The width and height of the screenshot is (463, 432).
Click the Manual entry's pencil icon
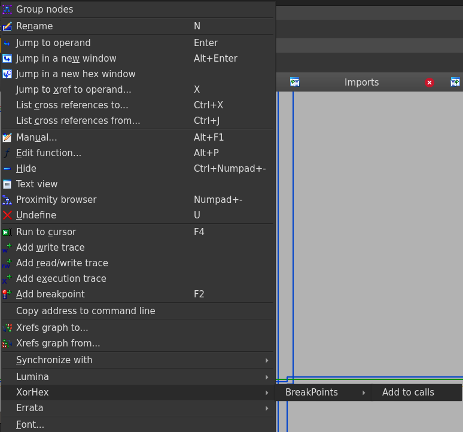7,138
